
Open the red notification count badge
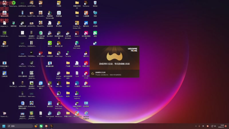226,126
